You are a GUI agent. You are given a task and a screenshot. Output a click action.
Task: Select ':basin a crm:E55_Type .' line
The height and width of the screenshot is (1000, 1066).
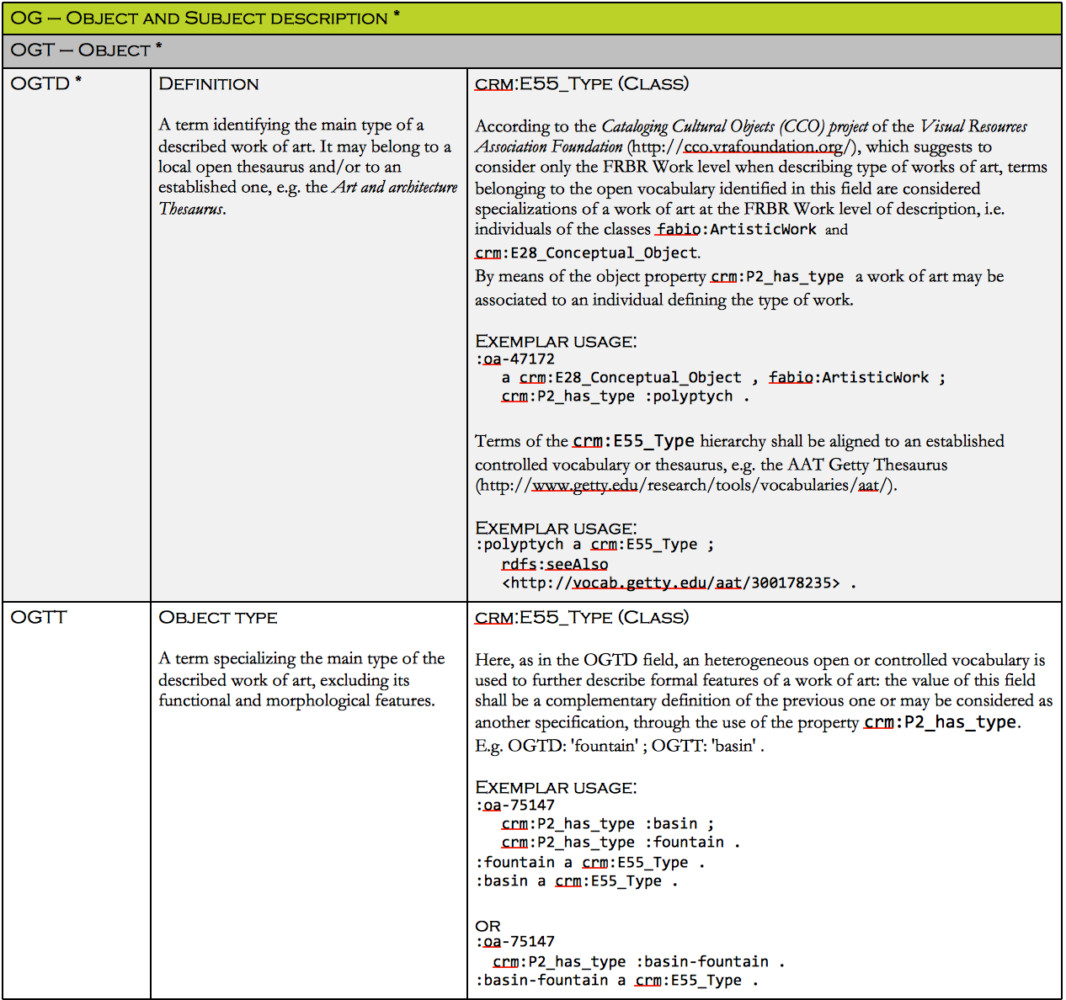[x=577, y=880]
